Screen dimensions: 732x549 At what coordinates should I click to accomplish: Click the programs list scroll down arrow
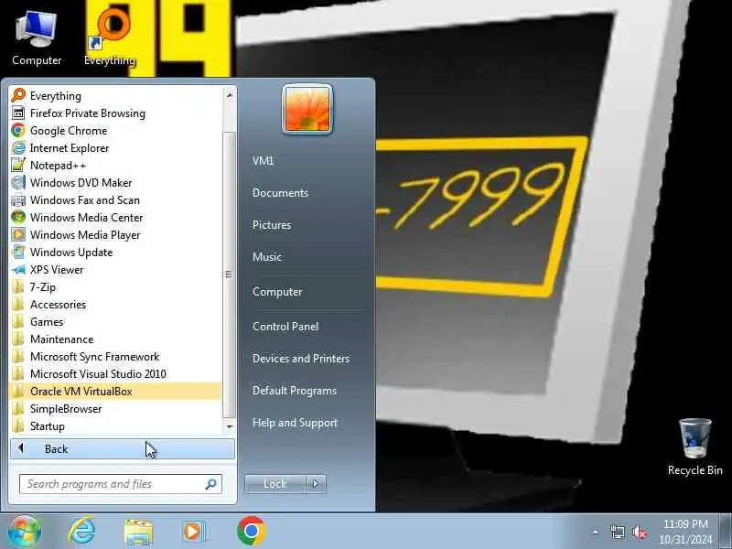pyautogui.click(x=230, y=426)
